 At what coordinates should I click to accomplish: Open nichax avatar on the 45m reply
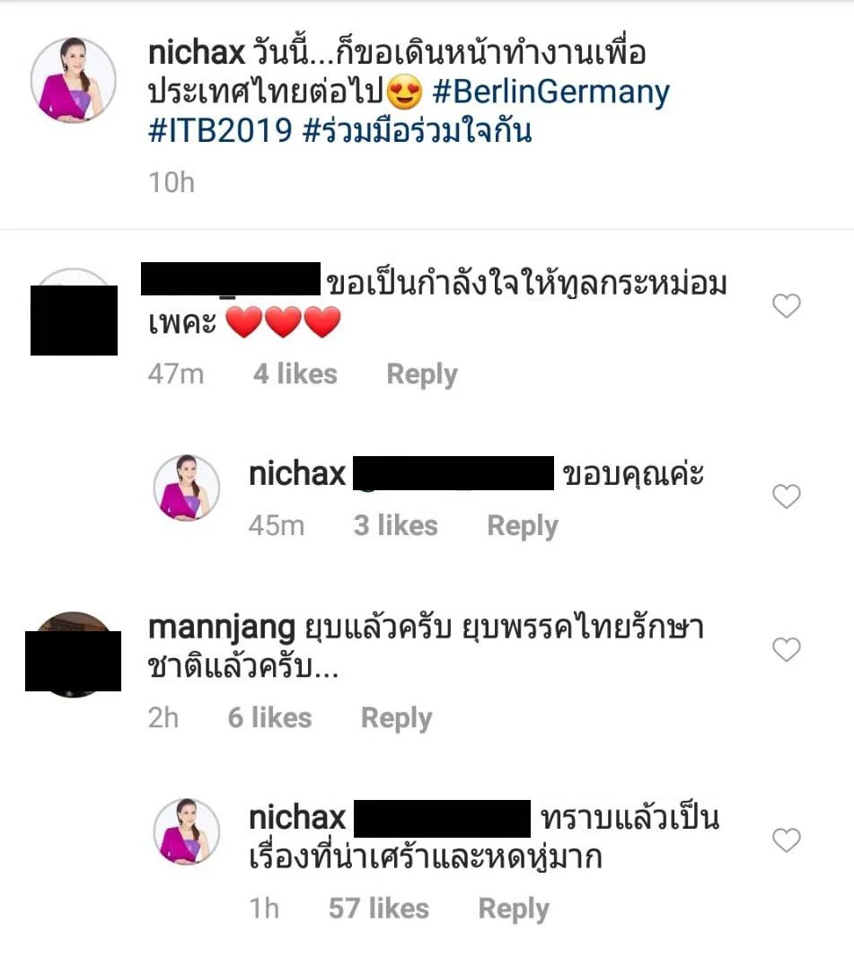click(x=186, y=488)
